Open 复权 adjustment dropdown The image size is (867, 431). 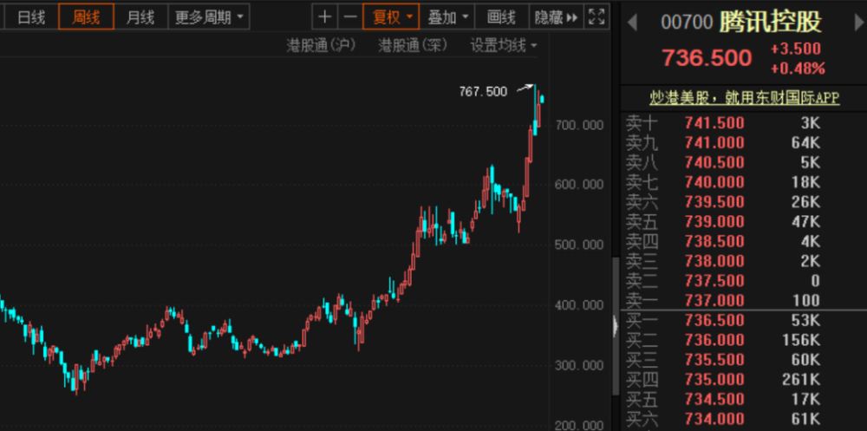point(392,16)
